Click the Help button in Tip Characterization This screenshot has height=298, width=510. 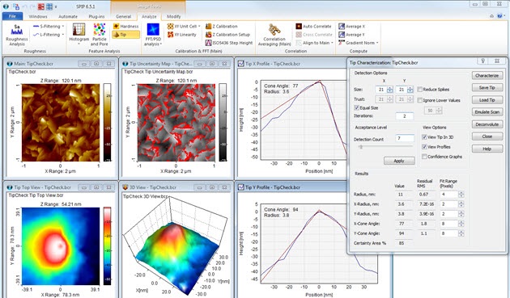487,149
